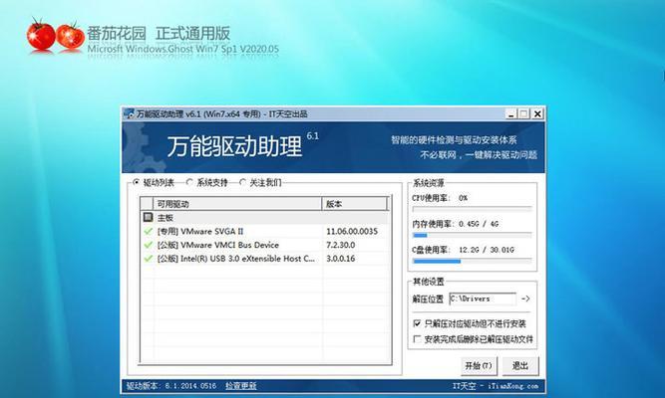Click the C盘使用率 12.2G / 30.01G value
This screenshot has width=665, height=398.
[x=487, y=250]
